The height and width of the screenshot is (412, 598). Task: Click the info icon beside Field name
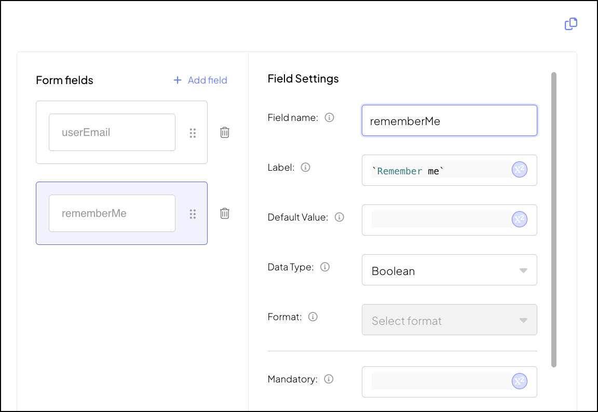329,118
